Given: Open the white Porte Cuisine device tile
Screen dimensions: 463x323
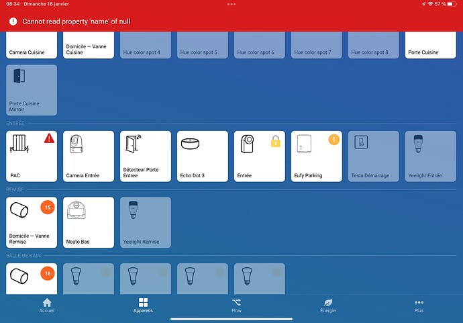Looking at the screenshot, I should click(x=431, y=45).
